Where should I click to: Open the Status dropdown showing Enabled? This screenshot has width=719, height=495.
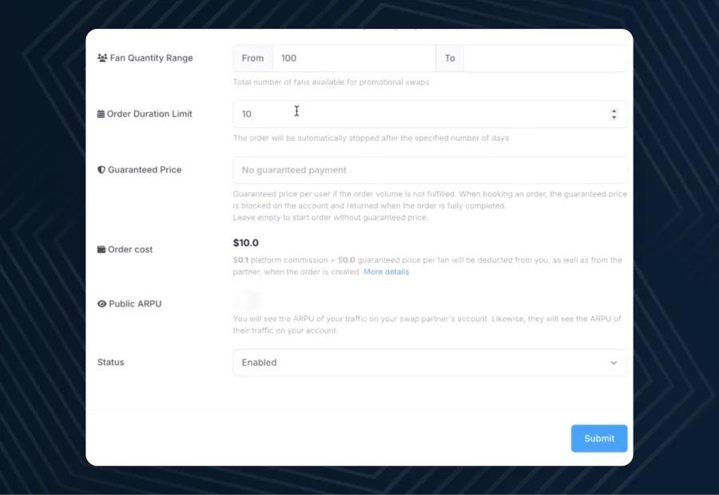[x=430, y=362]
